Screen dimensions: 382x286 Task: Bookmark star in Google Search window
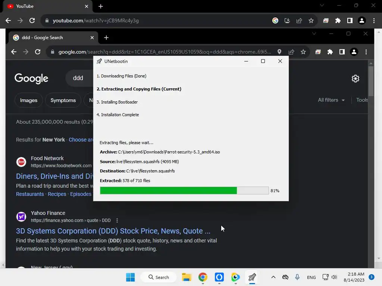point(303,52)
